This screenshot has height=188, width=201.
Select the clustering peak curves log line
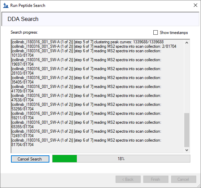tap(87, 42)
